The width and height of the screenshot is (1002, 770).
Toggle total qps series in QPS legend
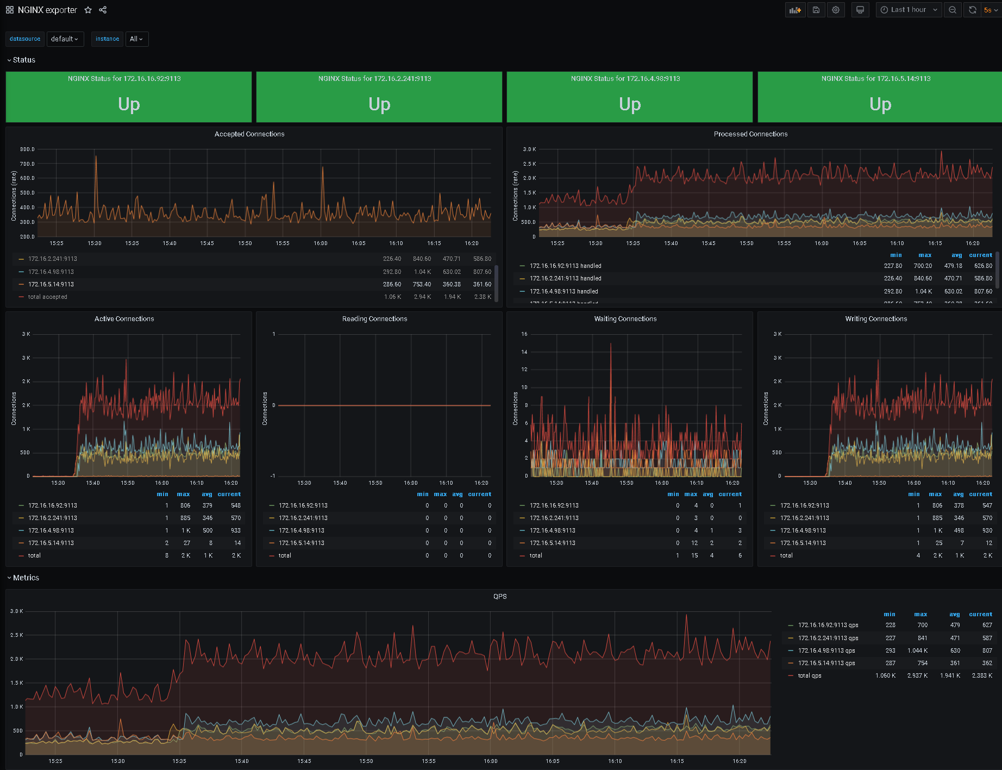[x=810, y=675]
